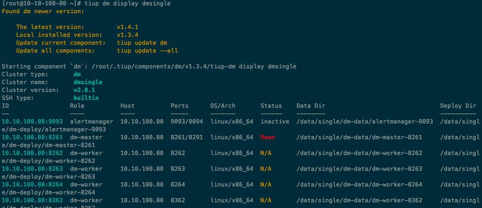Click the local installed version v1.3.4

(x=127, y=35)
